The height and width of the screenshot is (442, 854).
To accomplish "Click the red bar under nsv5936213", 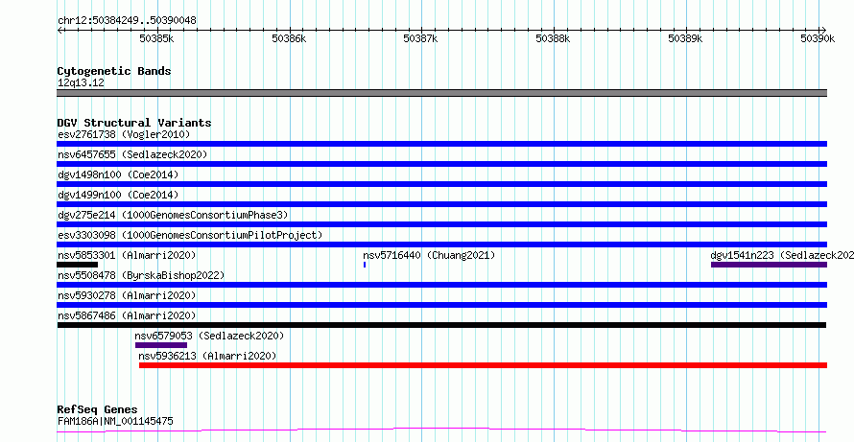I will (x=483, y=365).
